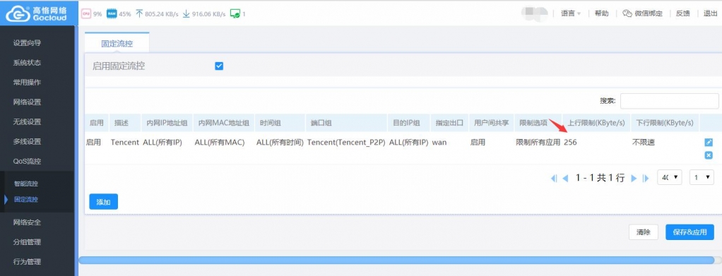Edit the Tencent rule via pencil icon
This screenshot has width=722, height=276.
point(709,143)
